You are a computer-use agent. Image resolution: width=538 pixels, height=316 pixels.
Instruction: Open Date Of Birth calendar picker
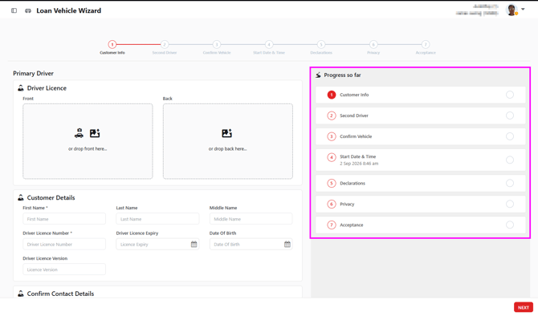pyautogui.click(x=287, y=245)
